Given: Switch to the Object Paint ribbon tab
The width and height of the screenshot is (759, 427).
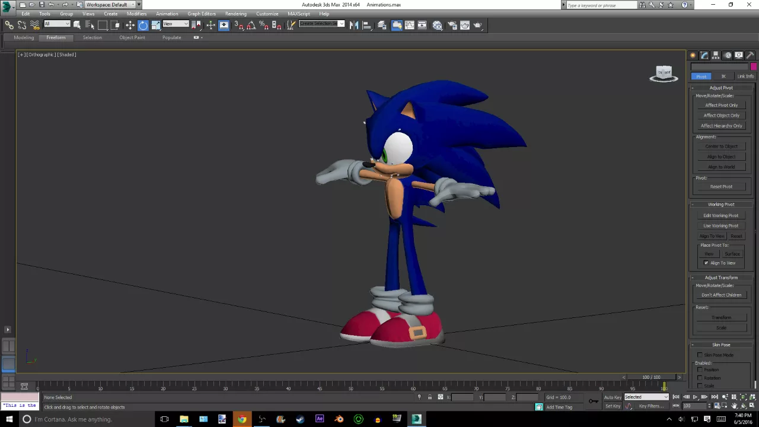Looking at the screenshot, I should coord(132,37).
